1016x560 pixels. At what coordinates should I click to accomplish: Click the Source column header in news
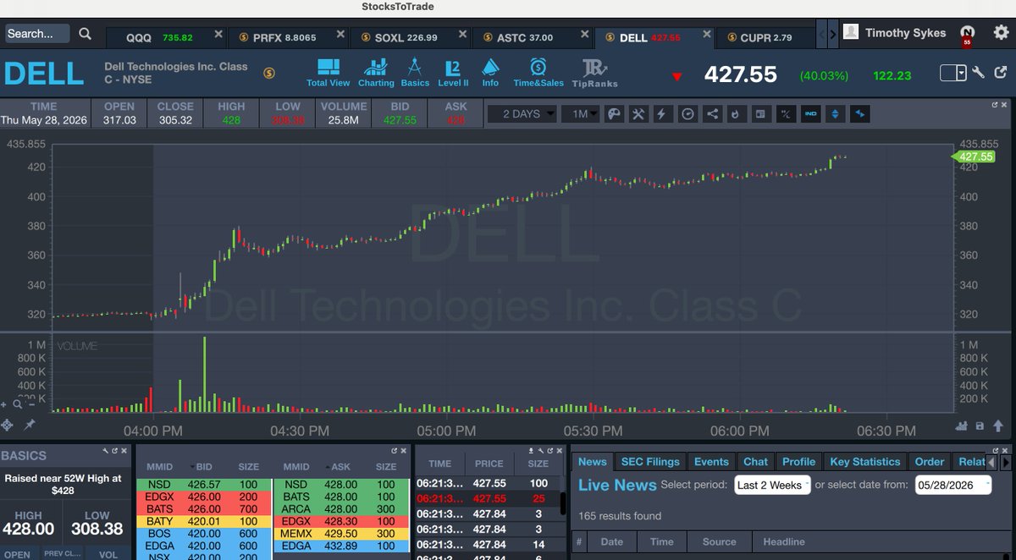[719, 541]
